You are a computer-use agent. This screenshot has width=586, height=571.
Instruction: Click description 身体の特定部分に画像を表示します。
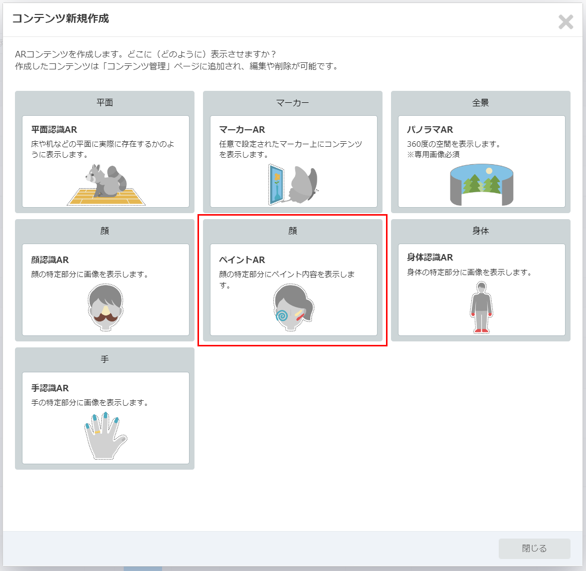(469, 272)
